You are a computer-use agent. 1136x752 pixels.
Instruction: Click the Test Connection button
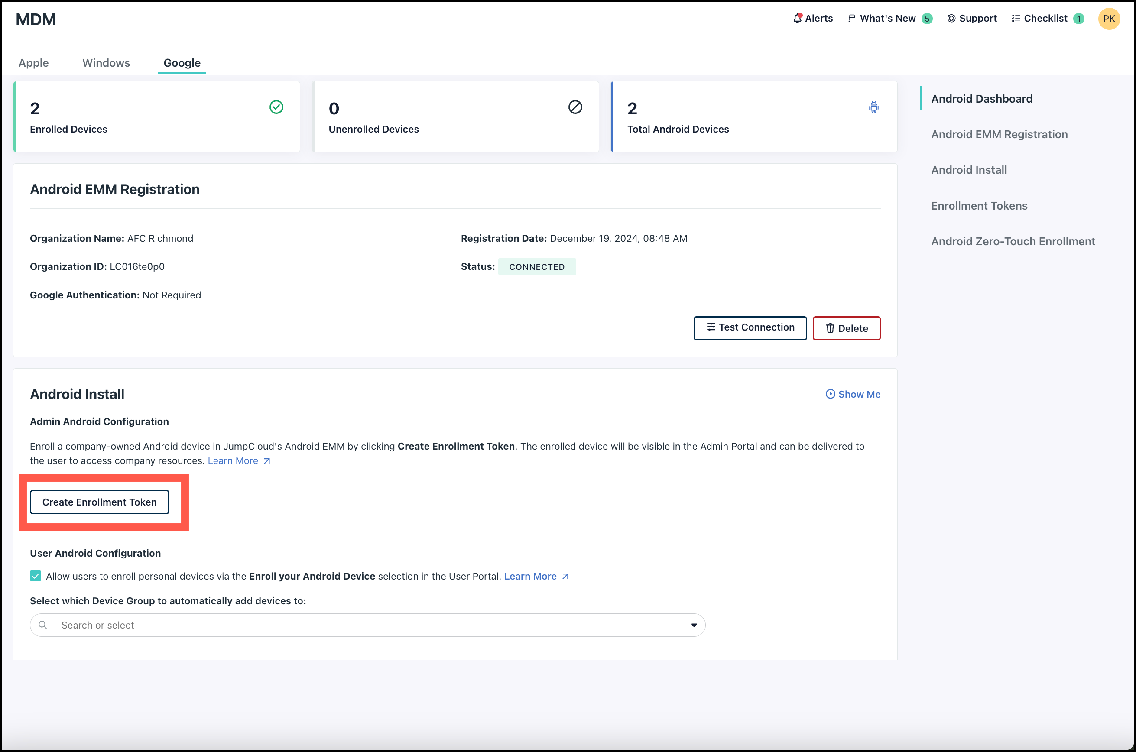pos(750,327)
